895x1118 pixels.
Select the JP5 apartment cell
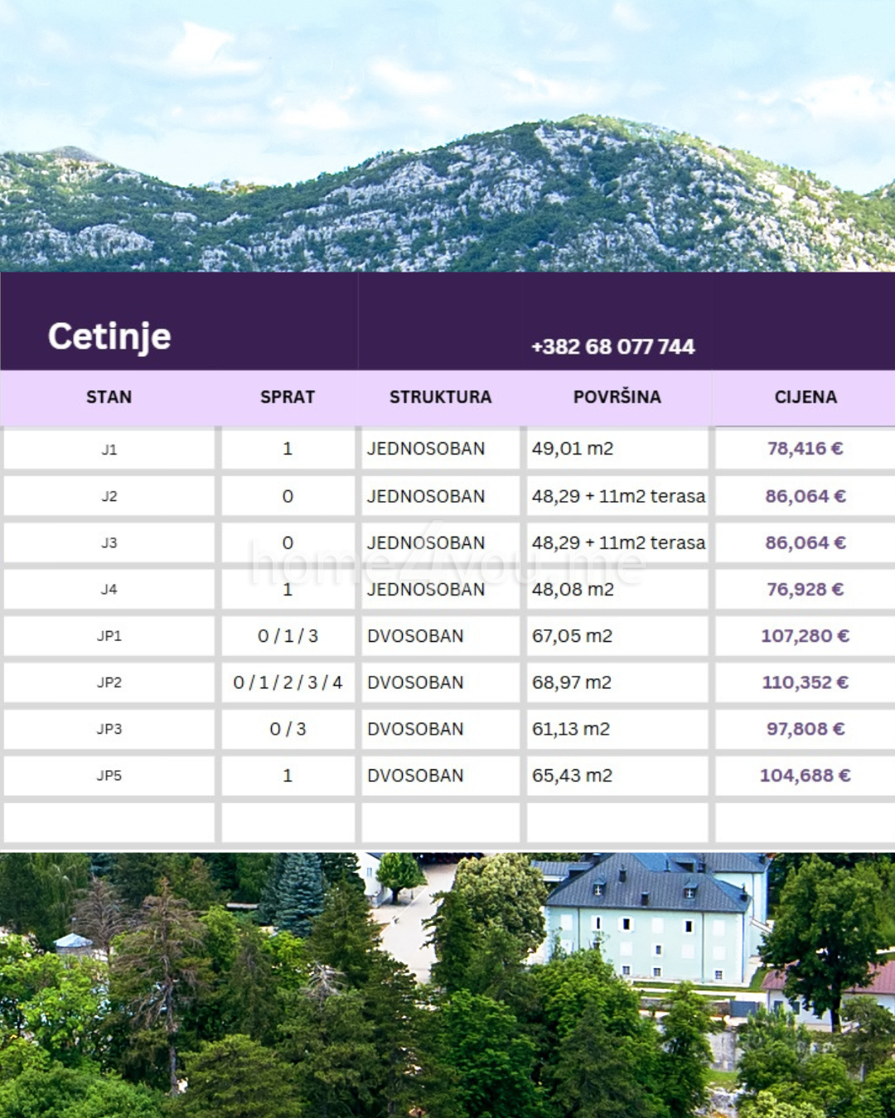109,776
